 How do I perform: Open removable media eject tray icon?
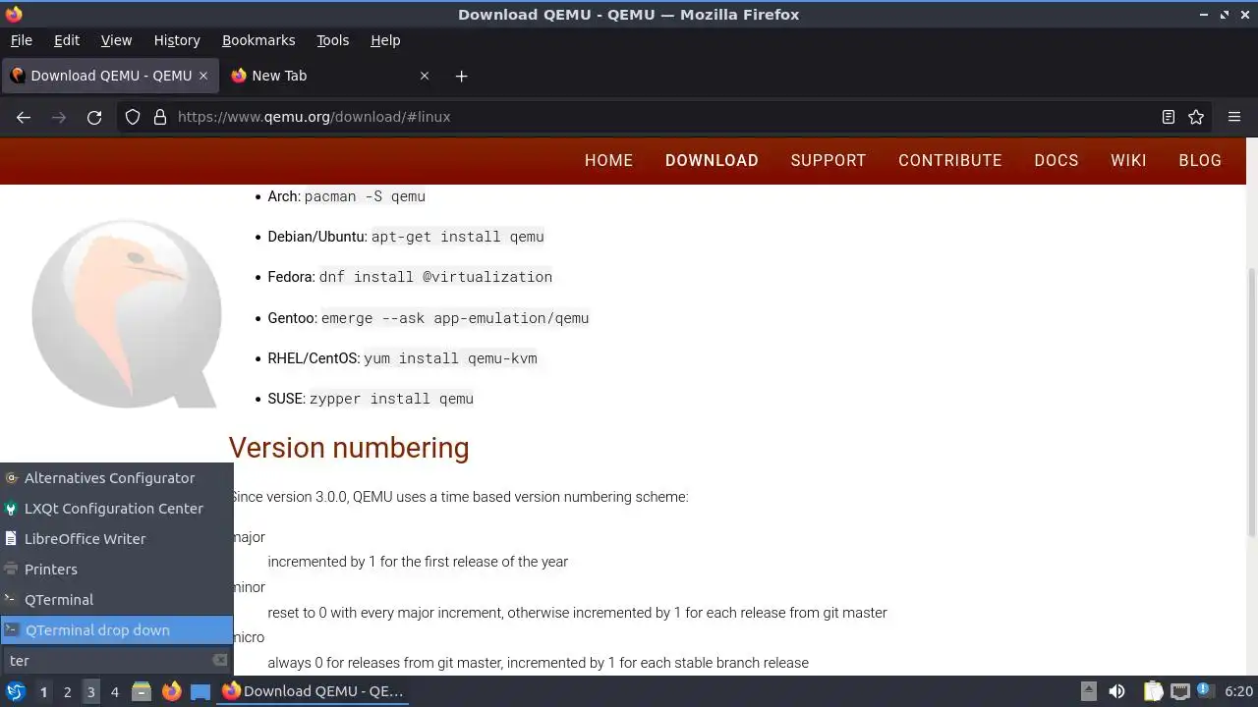click(x=1088, y=691)
